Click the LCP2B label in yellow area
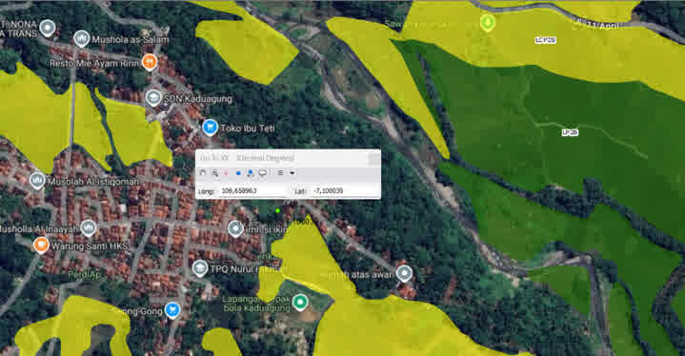Viewport: 685px width, 356px height. pos(545,40)
